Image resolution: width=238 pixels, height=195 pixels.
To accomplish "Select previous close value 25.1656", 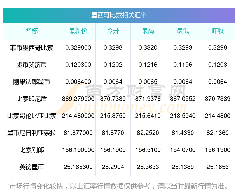I will pos(218,167).
